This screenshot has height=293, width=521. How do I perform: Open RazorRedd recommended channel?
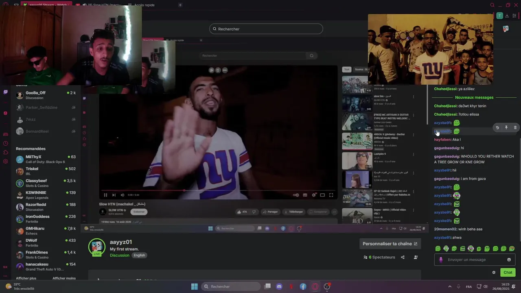pyautogui.click(x=46, y=207)
